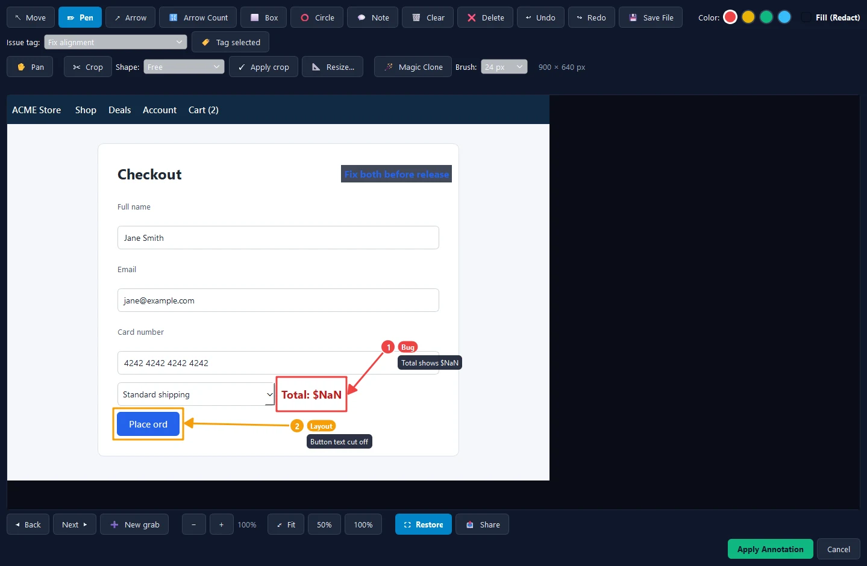
Task: Open the Brush size dropdown
Action: (504, 67)
